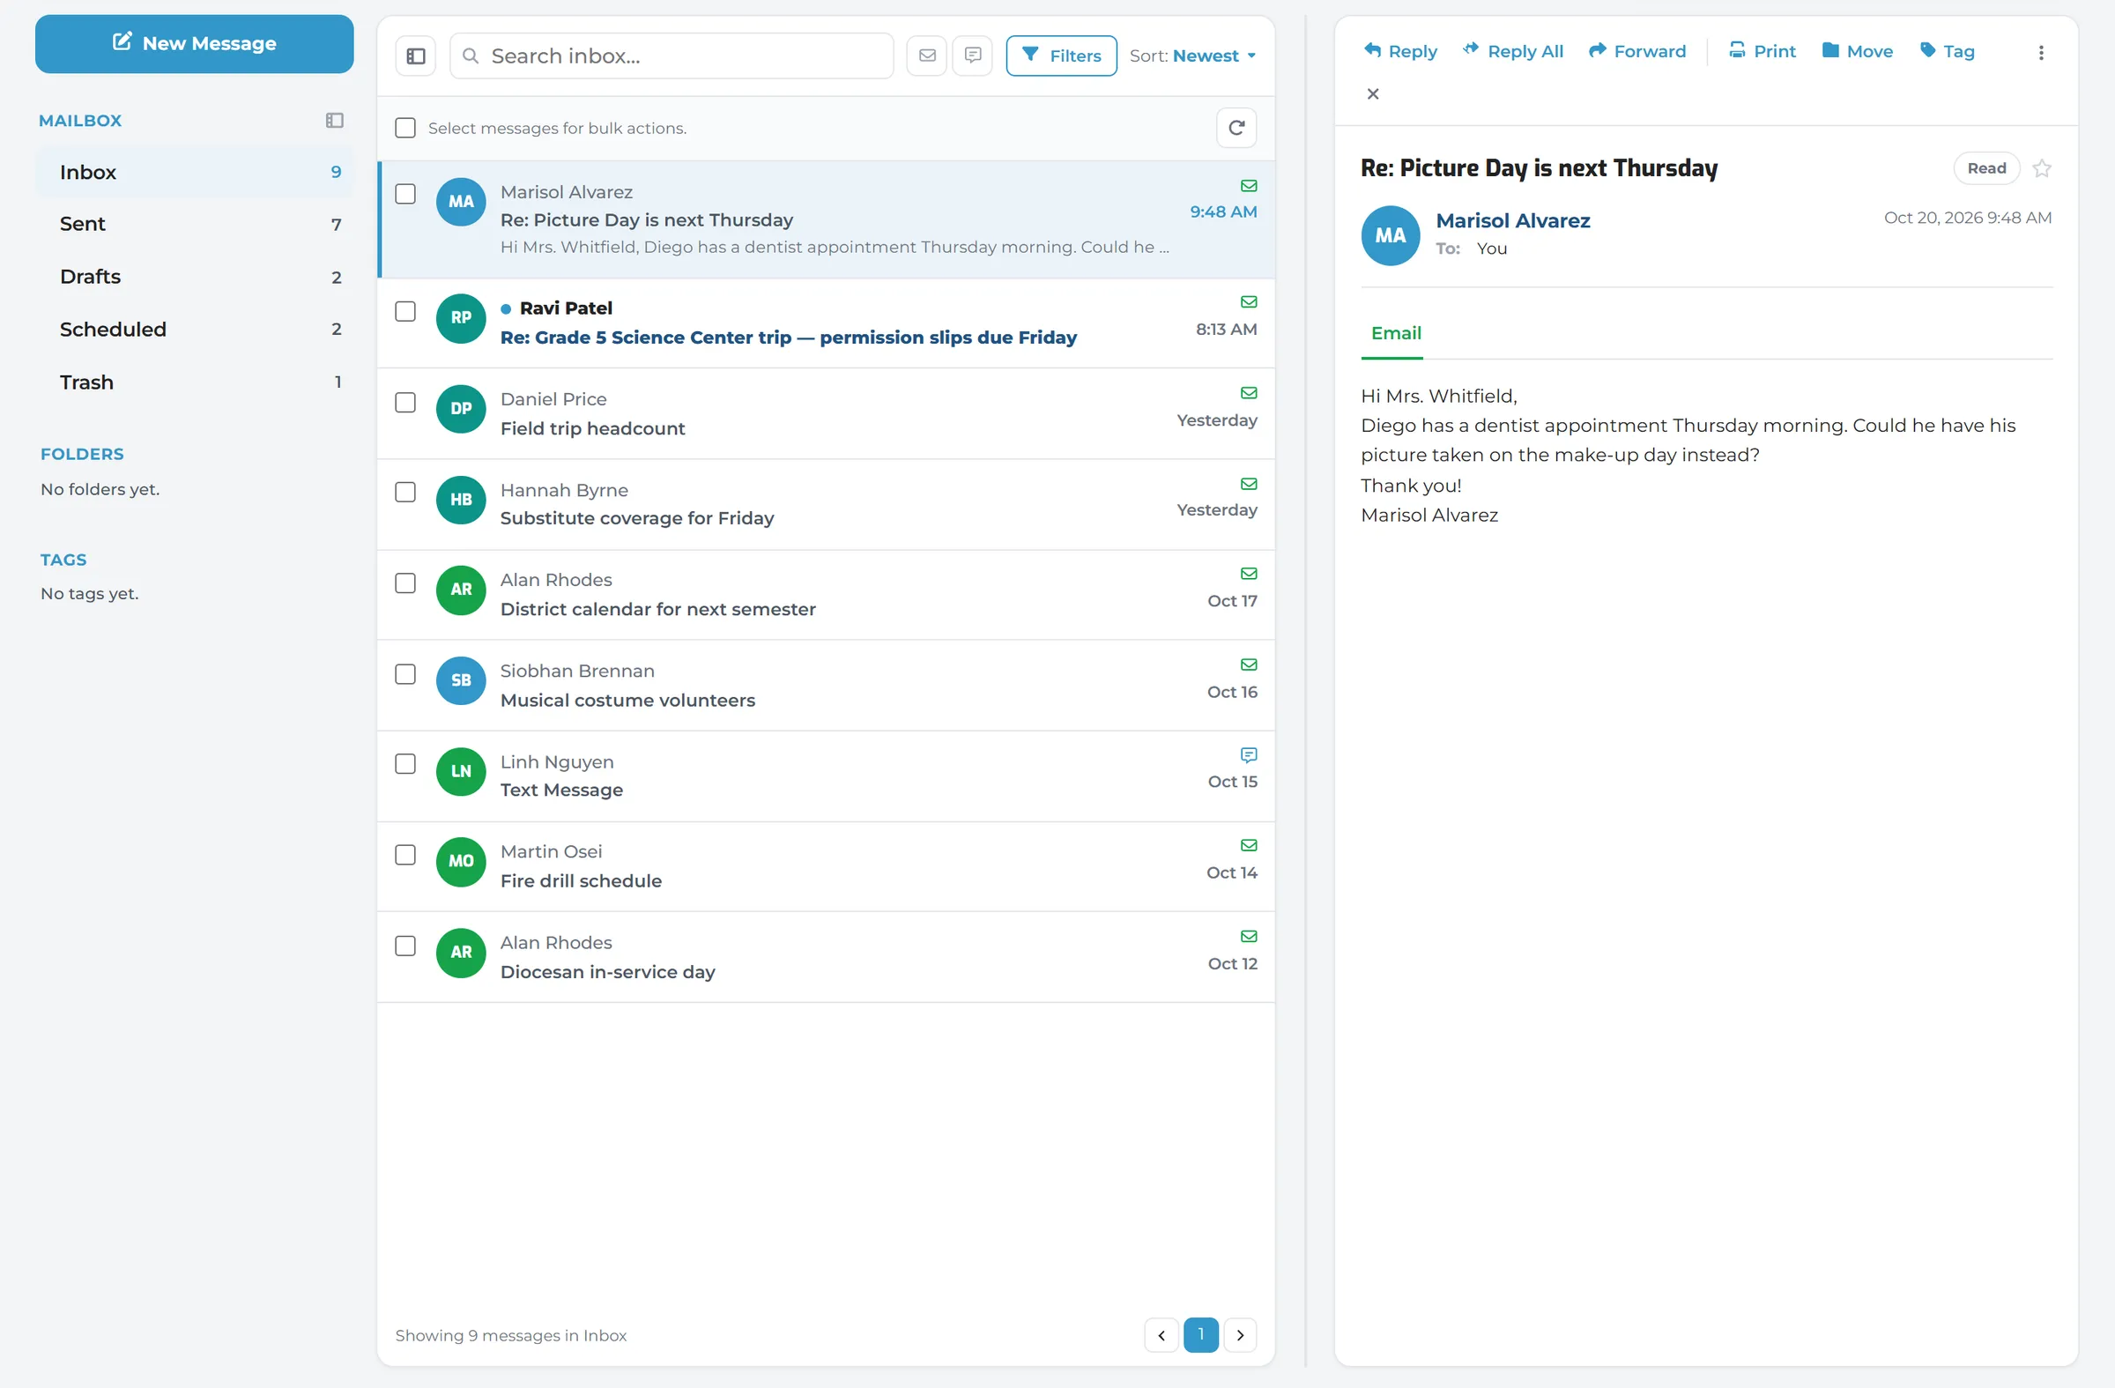
Task: Open the Field trip headcount message
Action: click(826, 414)
